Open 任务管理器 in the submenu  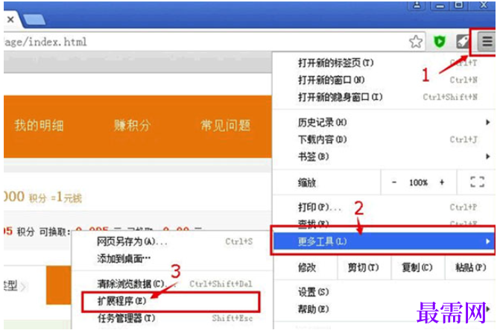tap(172, 318)
